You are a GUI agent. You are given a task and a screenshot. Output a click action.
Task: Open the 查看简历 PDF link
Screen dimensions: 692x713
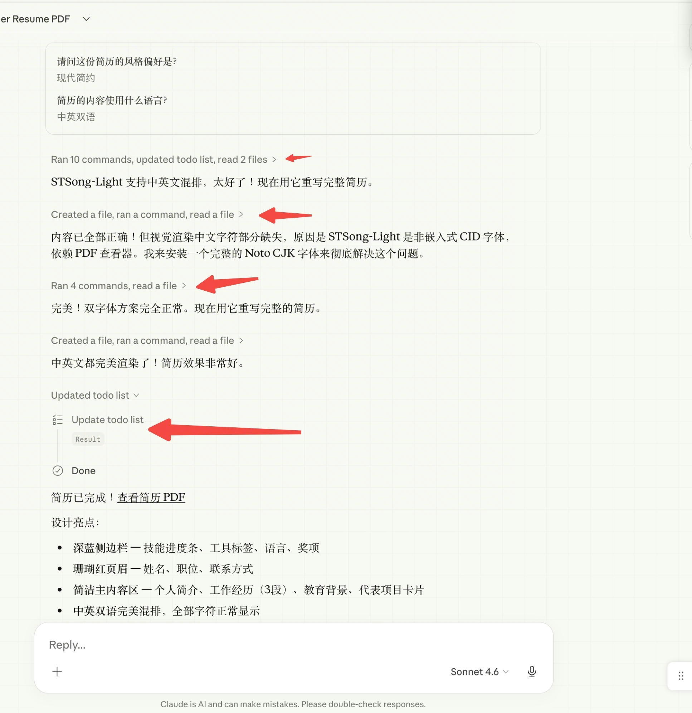pyautogui.click(x=151, y=497)
